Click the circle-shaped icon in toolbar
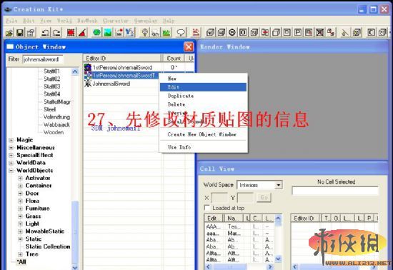The image size is (393, 270). [x=232, y=32]
